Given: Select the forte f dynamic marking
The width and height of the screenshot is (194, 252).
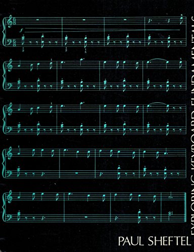Looking at the screenshot, I should coord(21,30).
